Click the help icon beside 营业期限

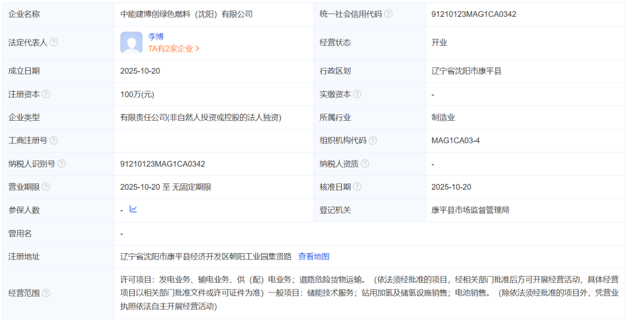tap(46, 187)
